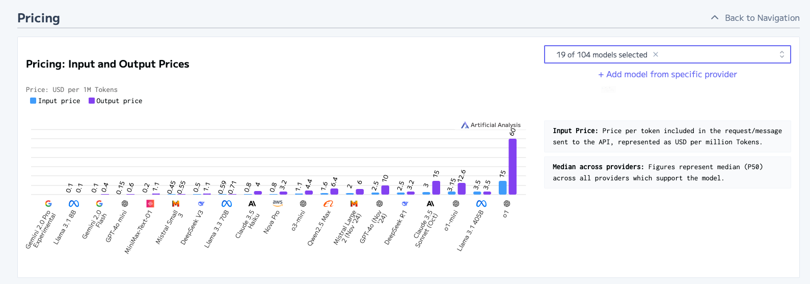Click the MiniMax-Text-01 logo icon
810x284 pixels.
pyautogui.click(x=150, y=204)
